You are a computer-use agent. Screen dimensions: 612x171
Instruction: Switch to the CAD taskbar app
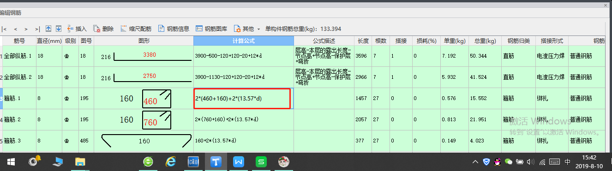click(193, 162)
